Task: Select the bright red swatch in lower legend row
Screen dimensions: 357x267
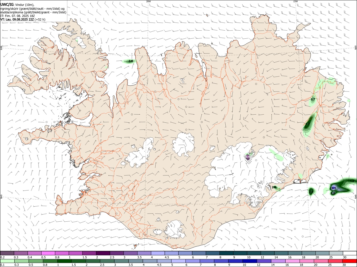Action: point(349,261)
